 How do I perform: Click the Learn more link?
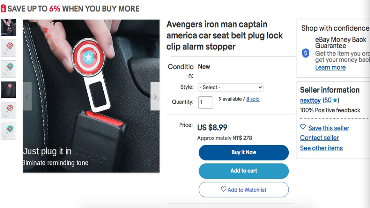330,68
